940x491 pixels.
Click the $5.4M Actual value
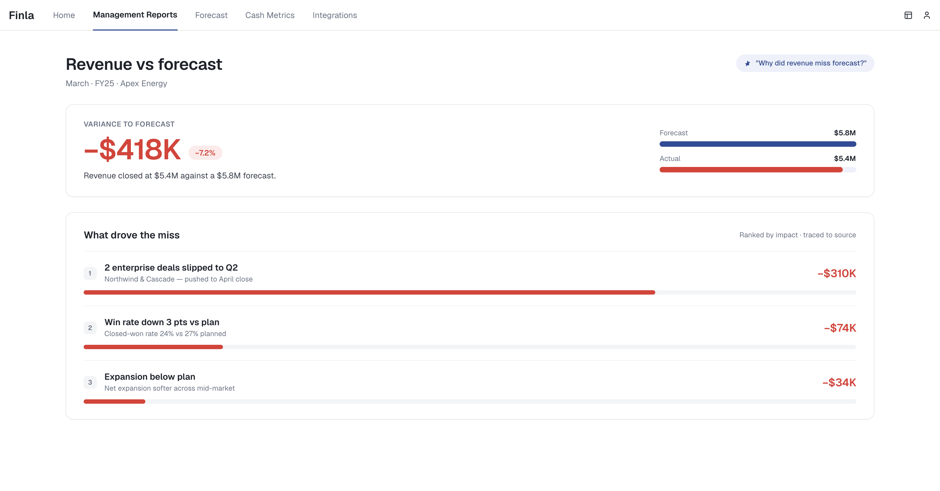point(844,159)
